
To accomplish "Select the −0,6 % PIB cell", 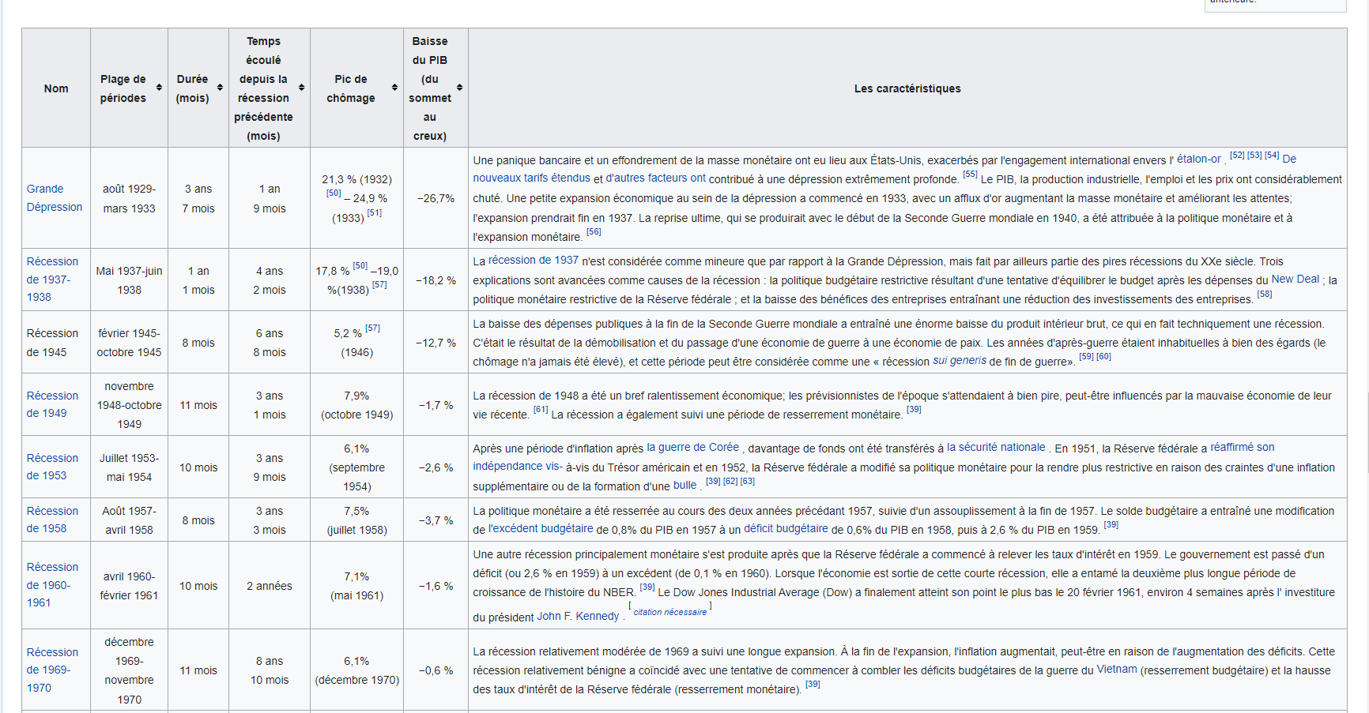I will 436,670.
